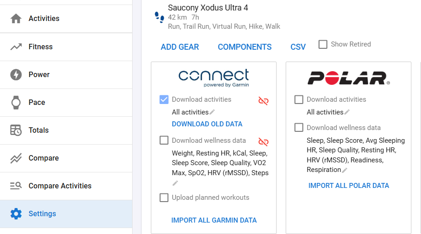Uncheck Garmin Download activities checkbox

click(x=164, y=99)
